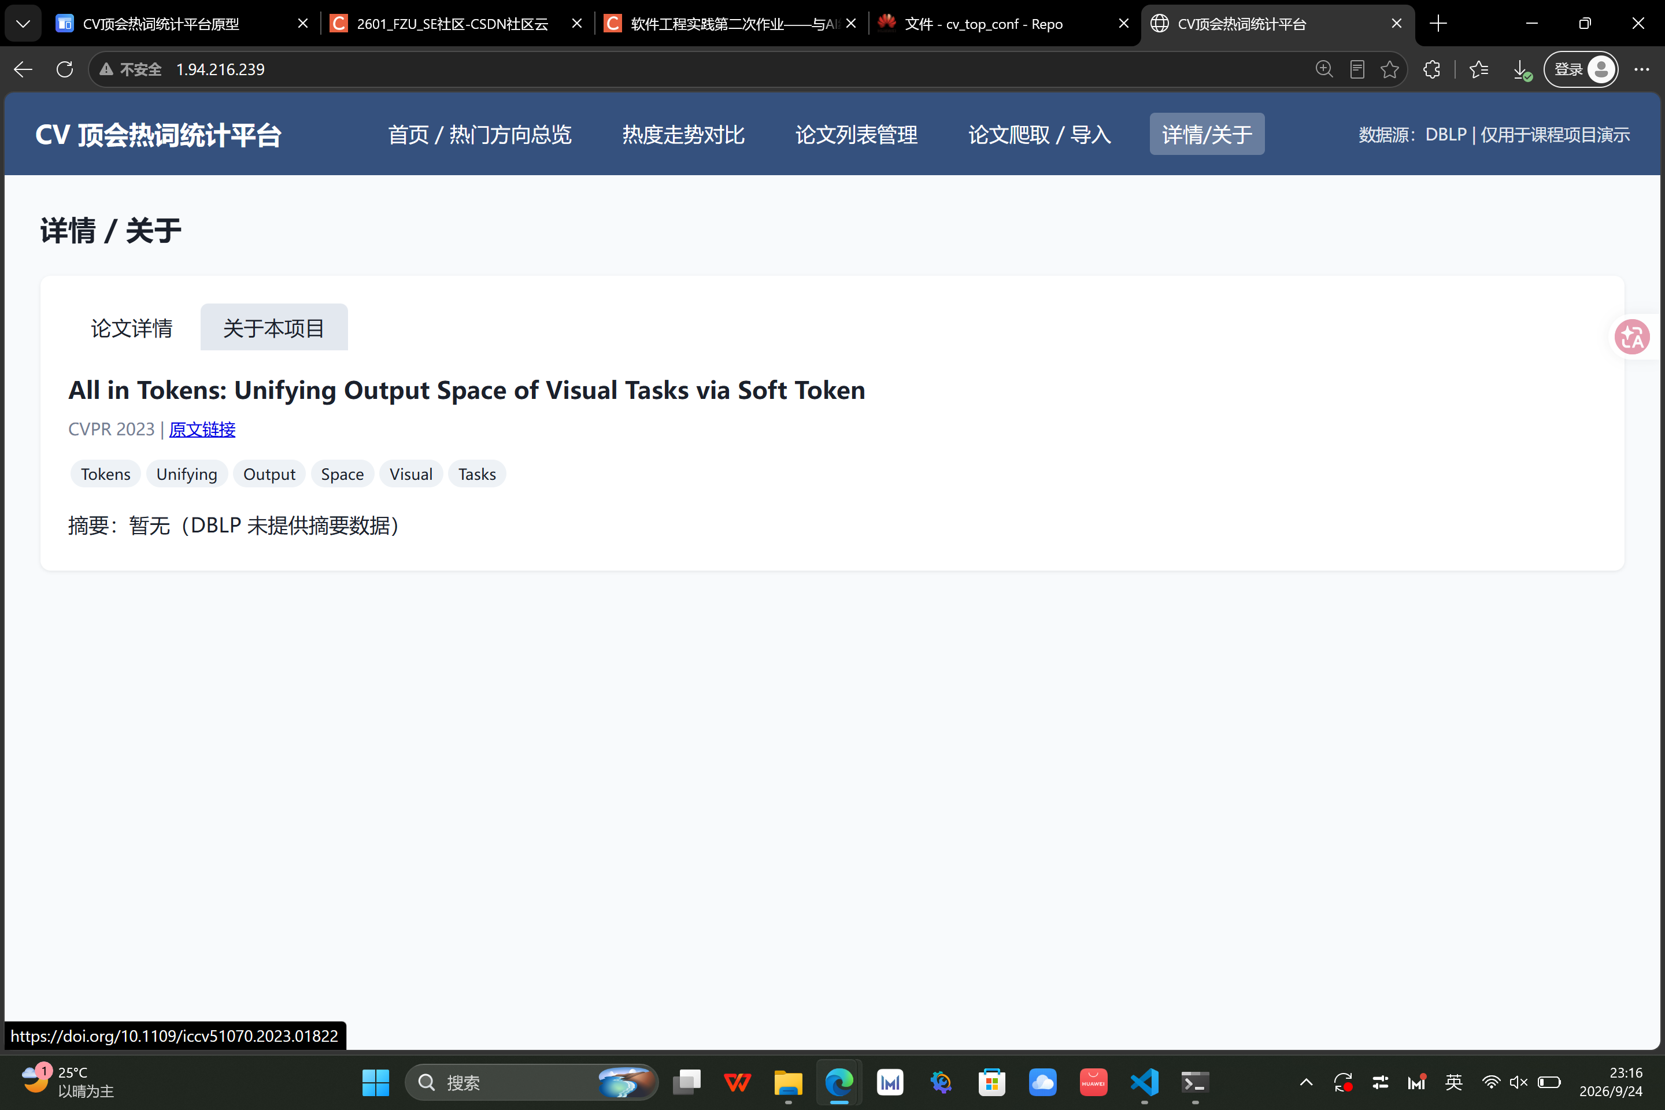
Task: Select 详情/关于 nav item
Action: pos(1207,135)
